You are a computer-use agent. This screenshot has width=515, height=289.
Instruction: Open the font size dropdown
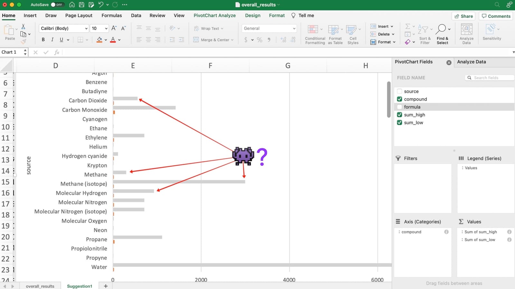[x=99, y=28]
